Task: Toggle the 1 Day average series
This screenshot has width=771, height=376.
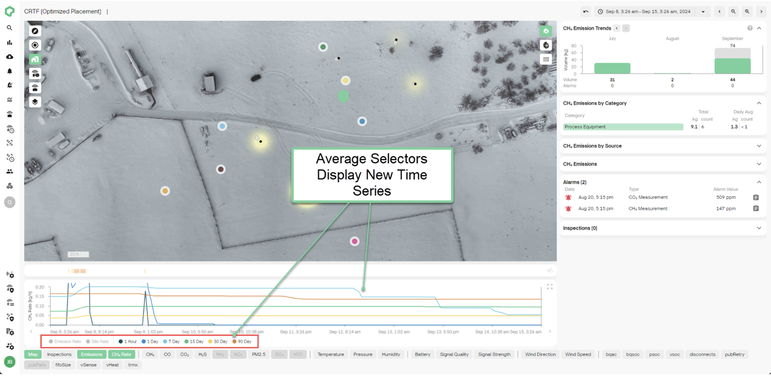Action: pyautogui.click(x=150, y=342)
